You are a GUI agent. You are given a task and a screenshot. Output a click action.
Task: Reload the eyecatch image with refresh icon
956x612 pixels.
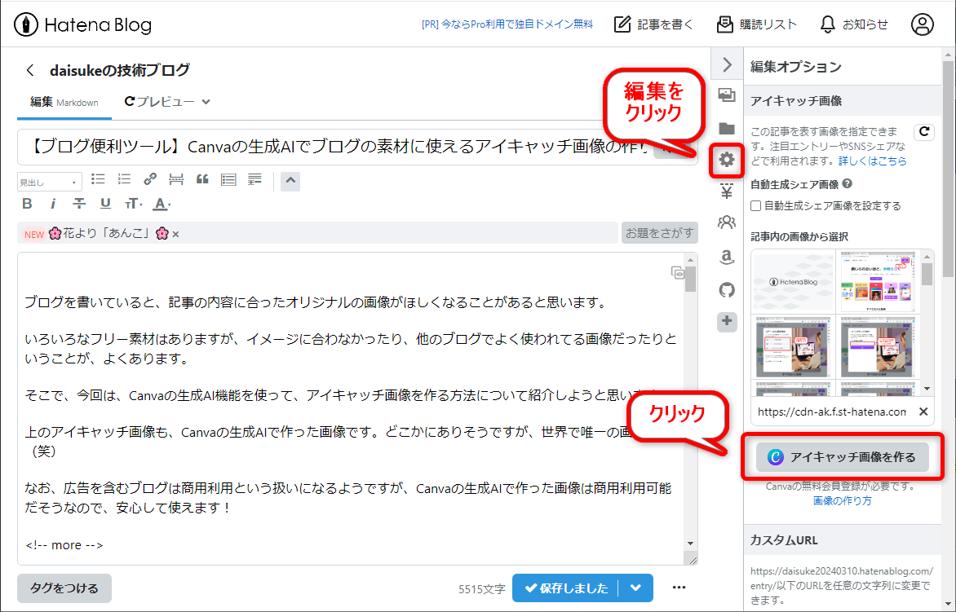[x=924, y=131]
